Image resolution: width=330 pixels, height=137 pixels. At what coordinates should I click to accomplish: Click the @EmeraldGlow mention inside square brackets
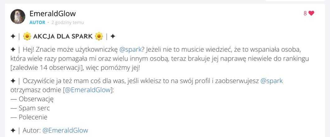point(88,90)
